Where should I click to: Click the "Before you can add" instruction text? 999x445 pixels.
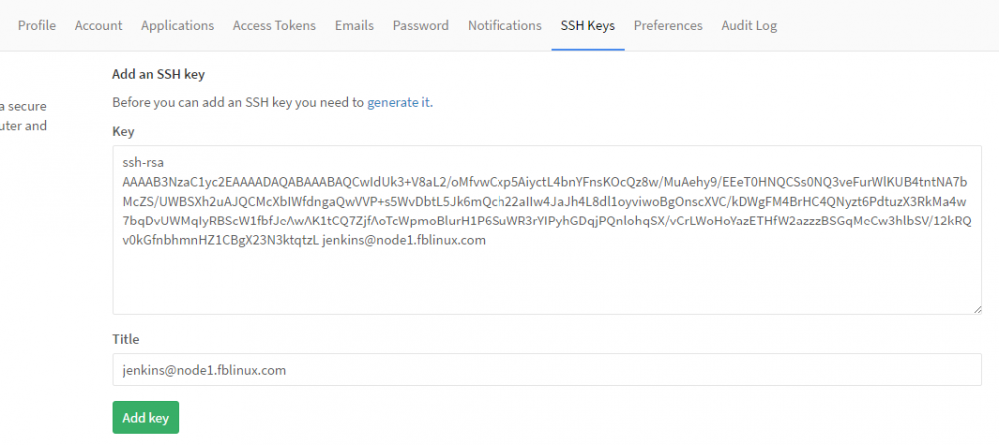click(x=238, y=102)
